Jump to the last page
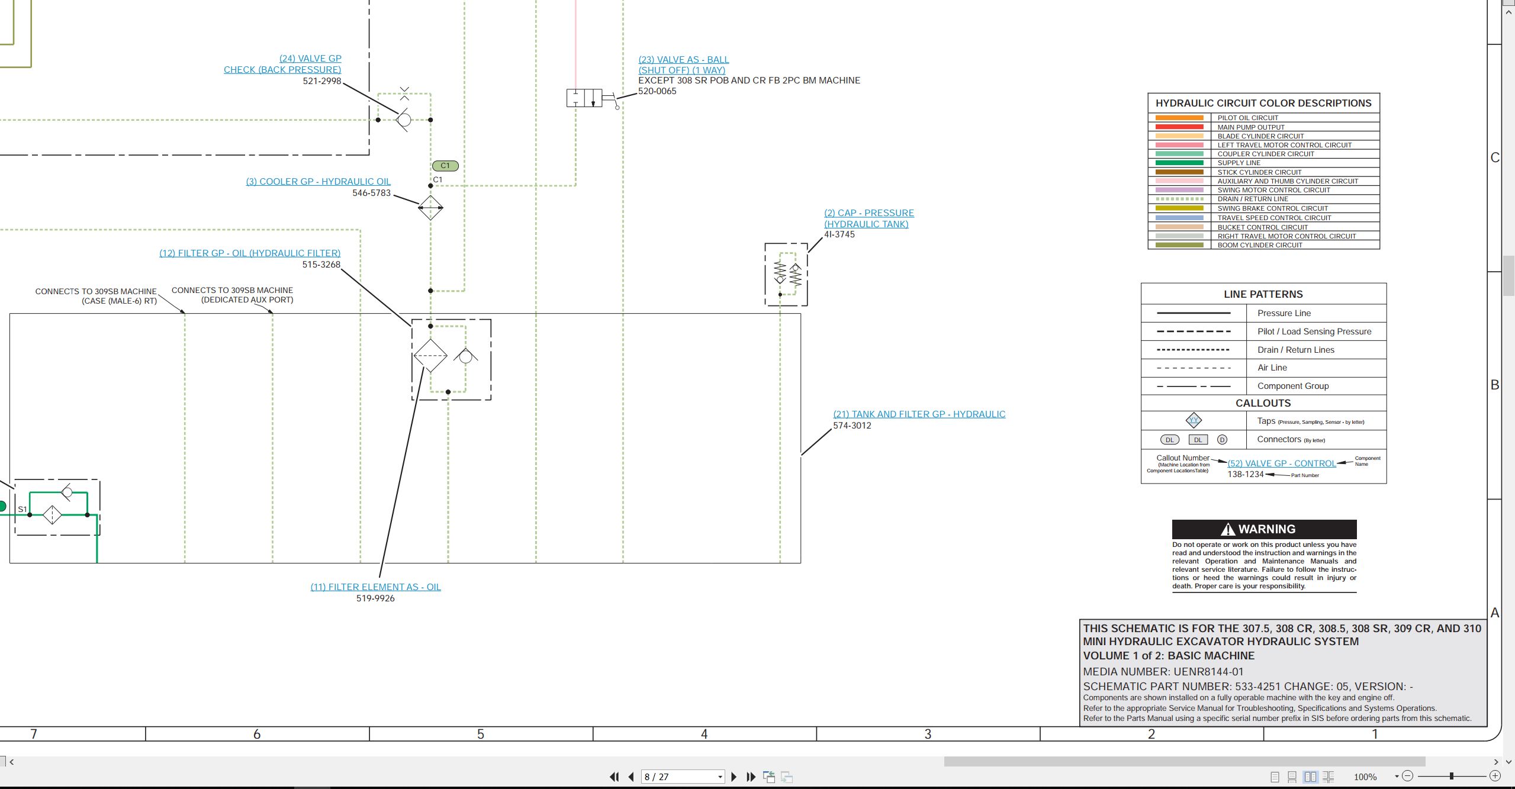 [751, 777]
